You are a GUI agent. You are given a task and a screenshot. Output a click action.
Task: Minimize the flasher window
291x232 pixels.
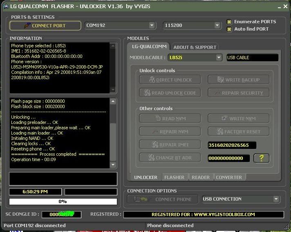[279, 7]
